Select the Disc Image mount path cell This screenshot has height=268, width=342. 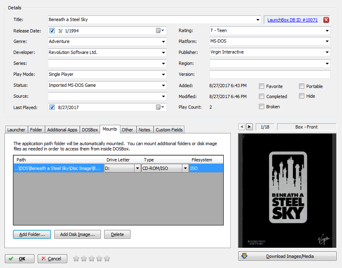click(59, 168)
